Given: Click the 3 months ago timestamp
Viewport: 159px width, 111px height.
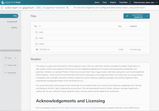Looking at the screenshot, I should [135, 50].
